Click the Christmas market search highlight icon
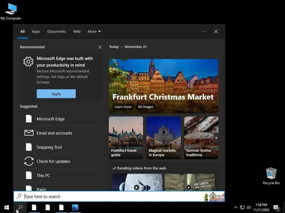Screen dimensions: 285x213 214,197
